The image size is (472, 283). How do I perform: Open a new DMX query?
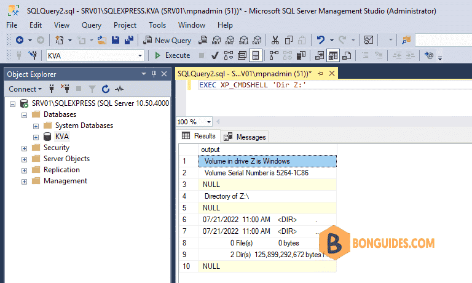230,40
